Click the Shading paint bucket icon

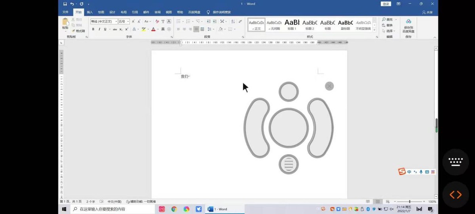point(220,29)
